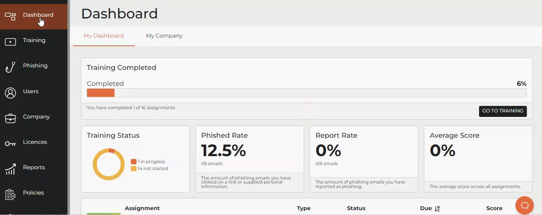Click the Phishing label in the sidebar
Screen dimensions: 542x215
coord(35,66)
